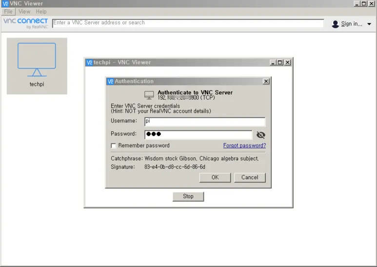Open the View menu
The width and height of the screenshot is (377, 267).
click(24, 12)
